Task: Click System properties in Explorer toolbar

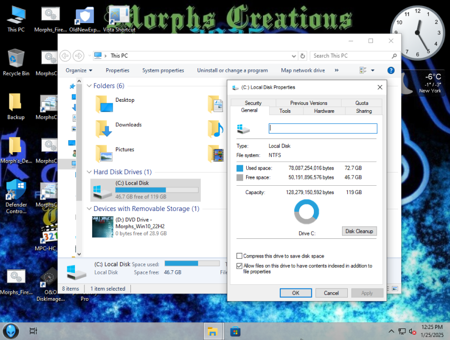Action: [x=163, y=70]
